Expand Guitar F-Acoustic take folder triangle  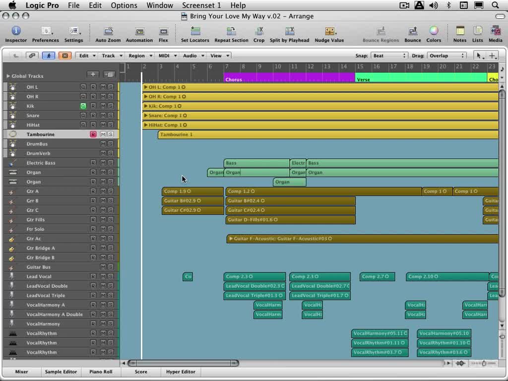point(231,239)
